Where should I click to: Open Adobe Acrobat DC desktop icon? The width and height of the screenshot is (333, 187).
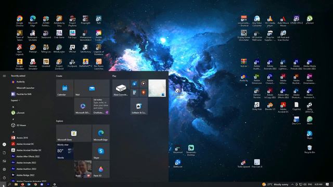click(283, 108)
